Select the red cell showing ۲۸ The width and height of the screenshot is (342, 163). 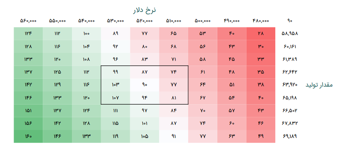click(261, 33)
